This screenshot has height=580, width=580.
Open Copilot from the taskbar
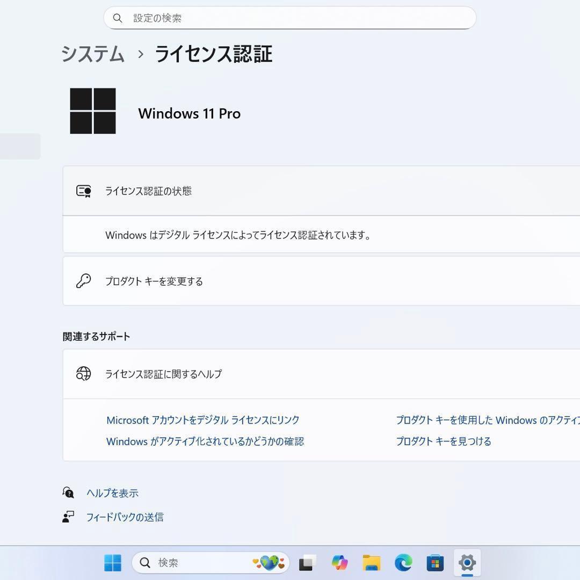pyautogui.click(x=340, y=563)
